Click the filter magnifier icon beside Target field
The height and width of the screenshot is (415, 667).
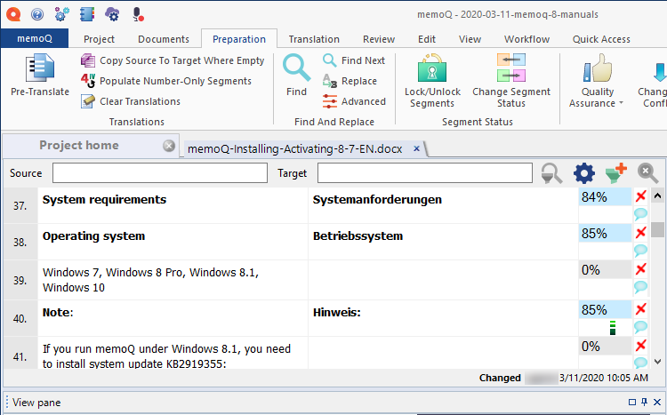coord(551,173)
